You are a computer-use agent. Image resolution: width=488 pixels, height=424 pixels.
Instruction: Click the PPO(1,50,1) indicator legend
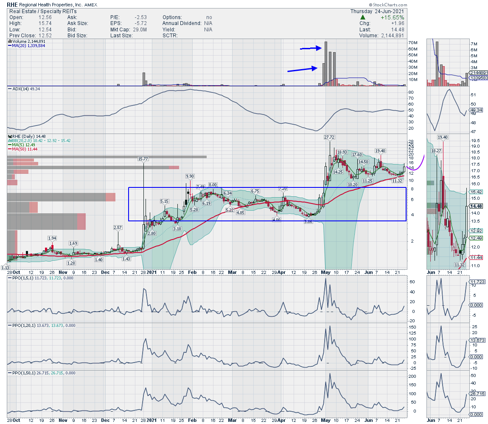(42, 373)
